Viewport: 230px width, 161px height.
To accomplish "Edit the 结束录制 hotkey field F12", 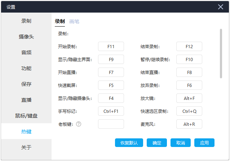I will (x=189, y=46).
